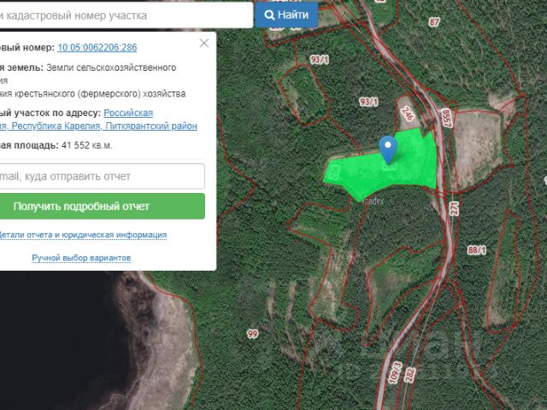Click road label 271 on map
The height and width of the screenshot is (410, 547).
click(454, 208)
